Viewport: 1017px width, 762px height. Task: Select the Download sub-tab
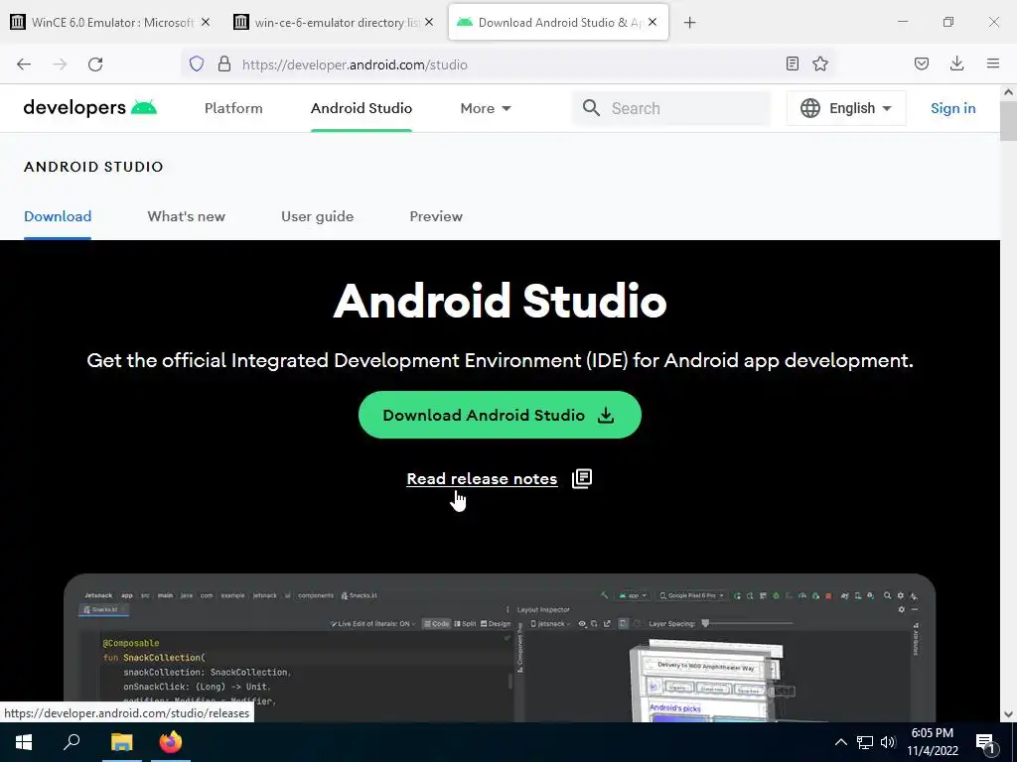tap(58, 216)
